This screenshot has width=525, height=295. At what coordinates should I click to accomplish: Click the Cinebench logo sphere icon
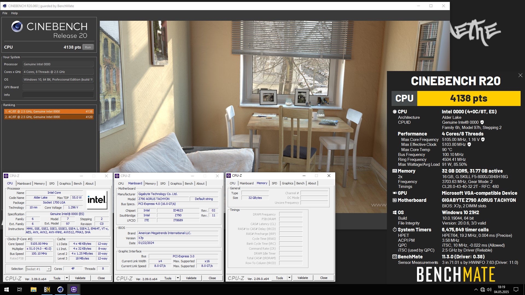[x=17, y=26]
